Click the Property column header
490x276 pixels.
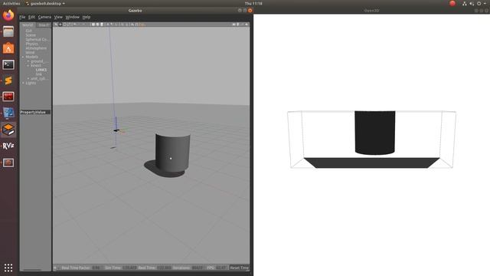28,112
